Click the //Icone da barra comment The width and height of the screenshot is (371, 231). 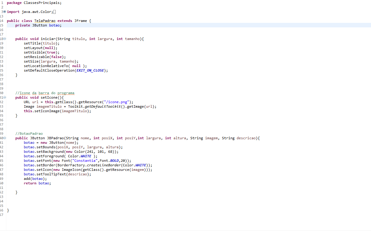[x=45, y=93]
